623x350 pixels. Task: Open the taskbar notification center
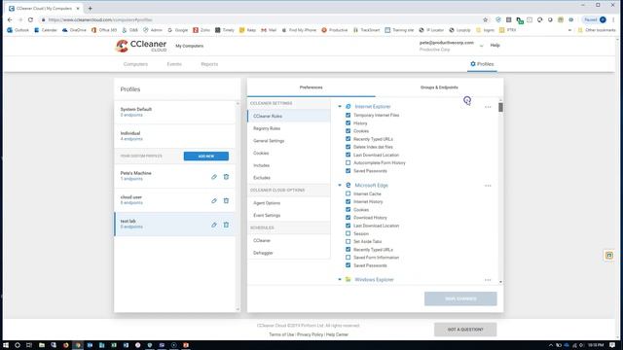[x=612, y=345]
